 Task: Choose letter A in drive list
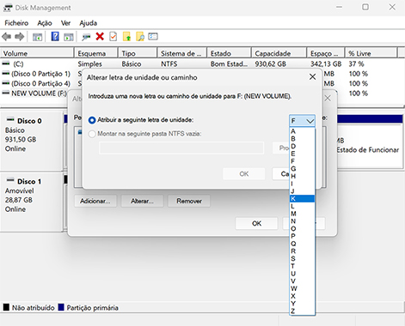[x=302, y=131]
